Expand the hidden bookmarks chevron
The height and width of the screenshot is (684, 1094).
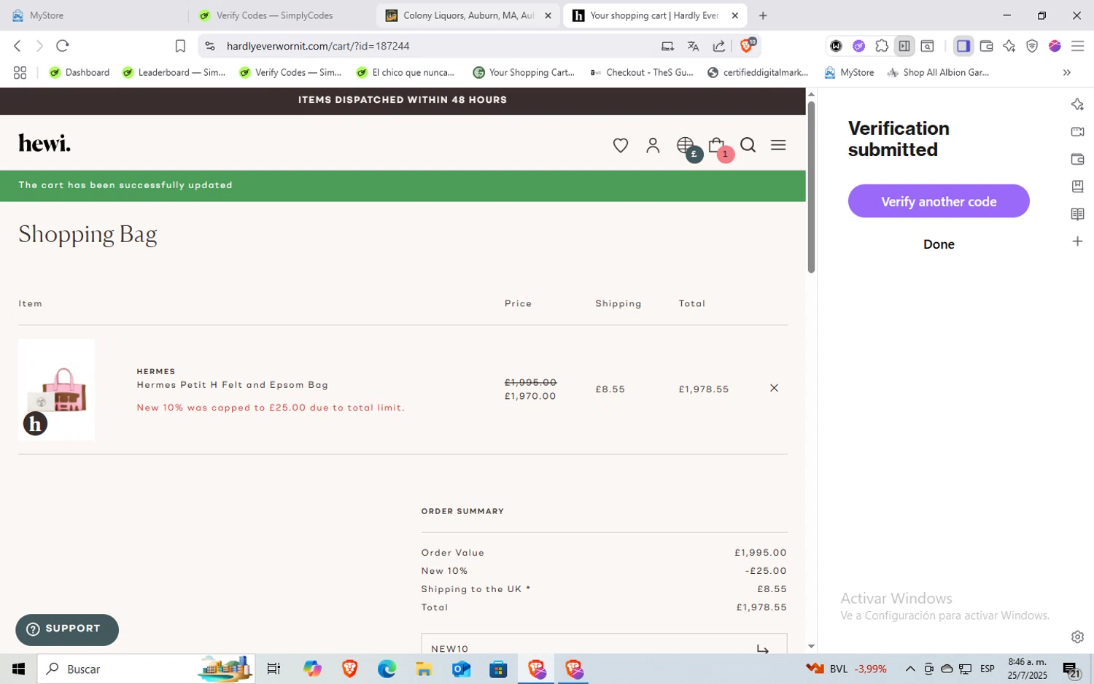coord(1066,72)
